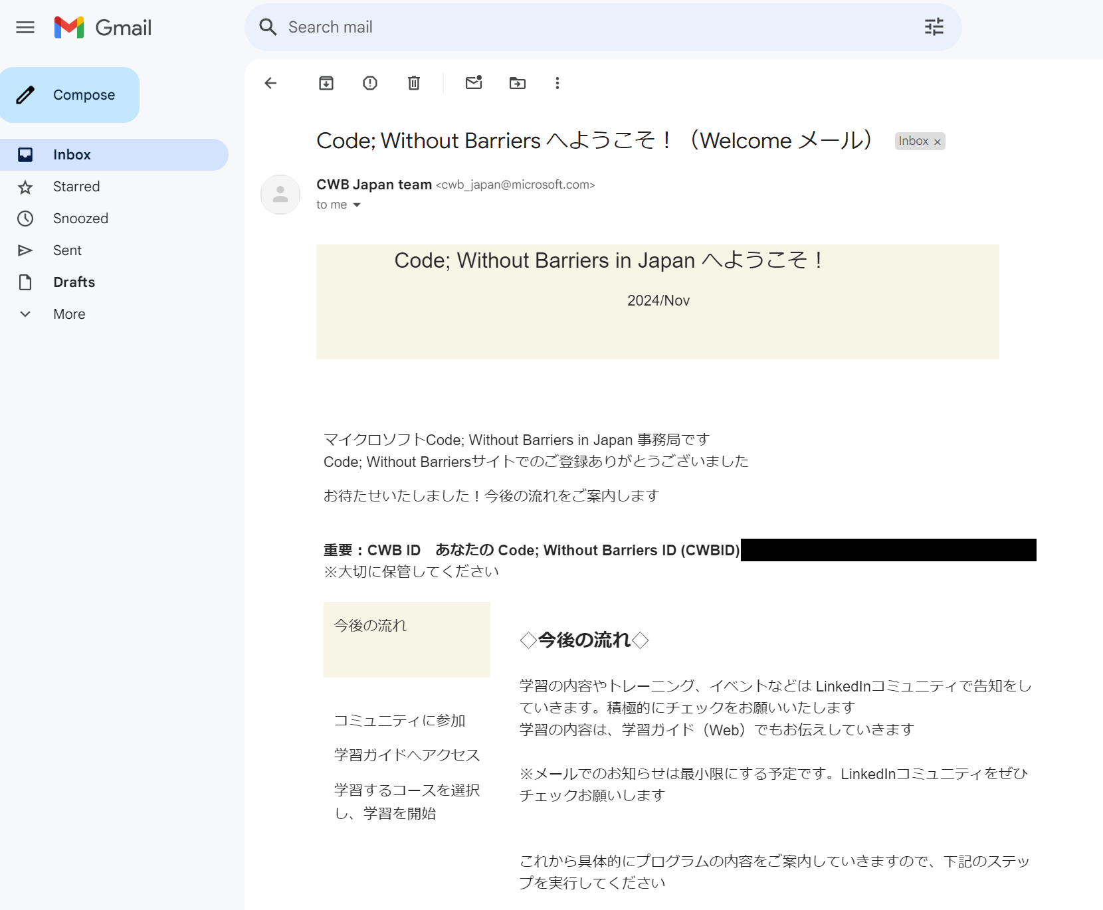Screen dimensions: 1103x910
Task: Open more actions with the three-dot icon
Action: [557, 83]
